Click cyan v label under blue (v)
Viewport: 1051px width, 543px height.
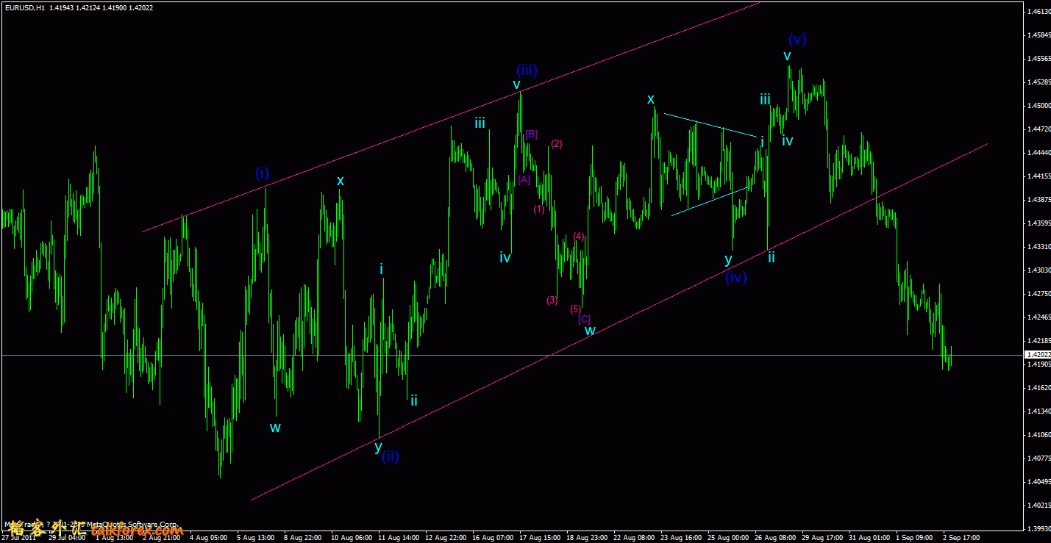[x=787, y=57]
